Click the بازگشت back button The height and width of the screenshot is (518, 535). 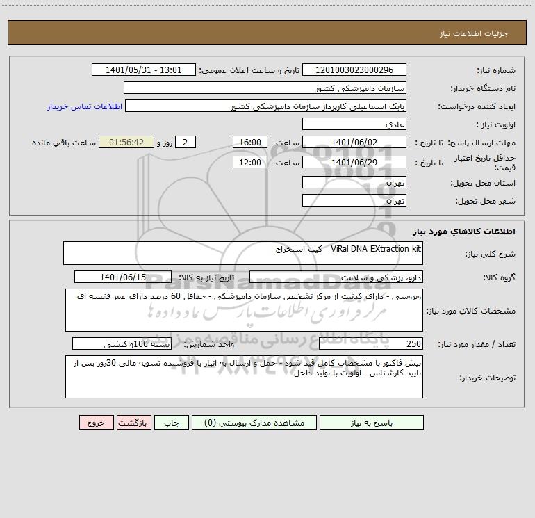133,422
